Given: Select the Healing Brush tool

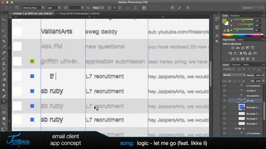Looking at the screenshot, I should point(4,53).
